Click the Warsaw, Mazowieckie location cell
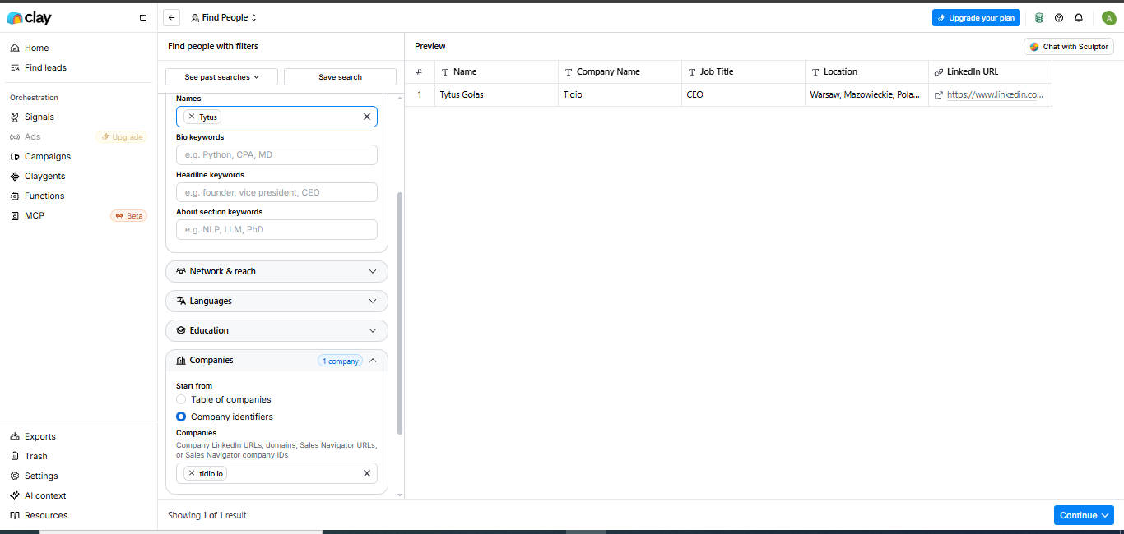Image resolution: width=1124 pixels, height=534 pixels. coord(866,95)
